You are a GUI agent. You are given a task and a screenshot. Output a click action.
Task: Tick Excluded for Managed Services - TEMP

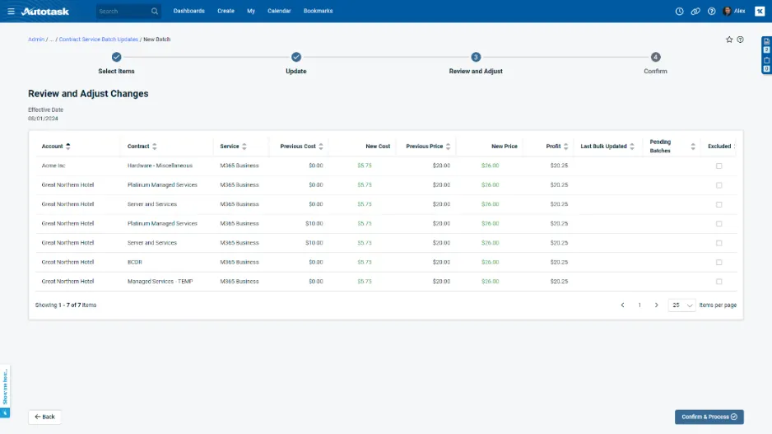[x=719, y=282]
